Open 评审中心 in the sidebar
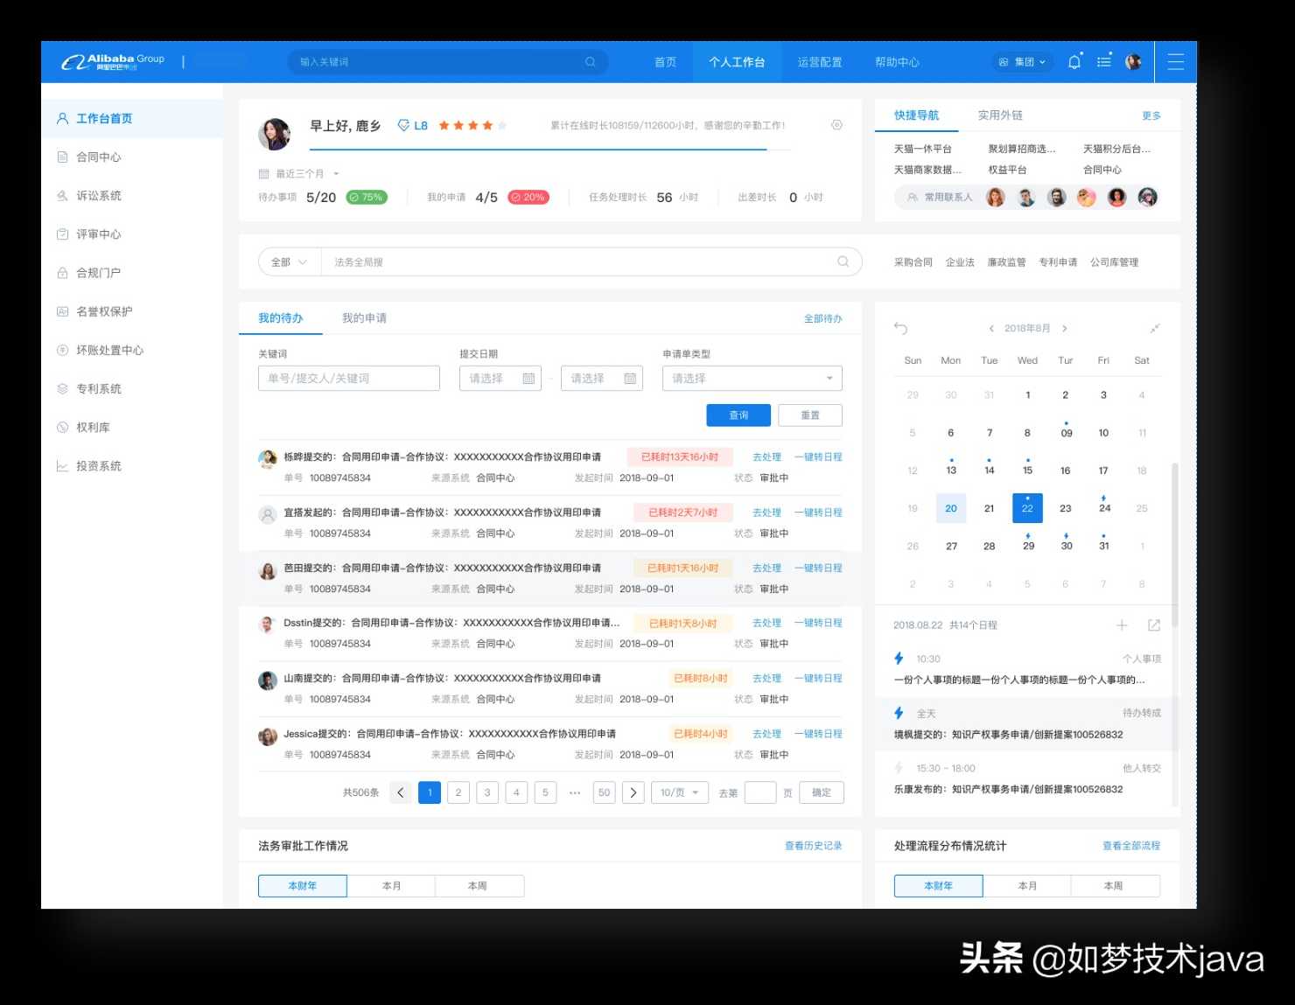 coord(132,234)
